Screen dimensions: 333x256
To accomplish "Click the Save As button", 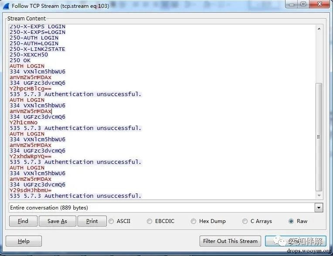I will tap(58, 221).
